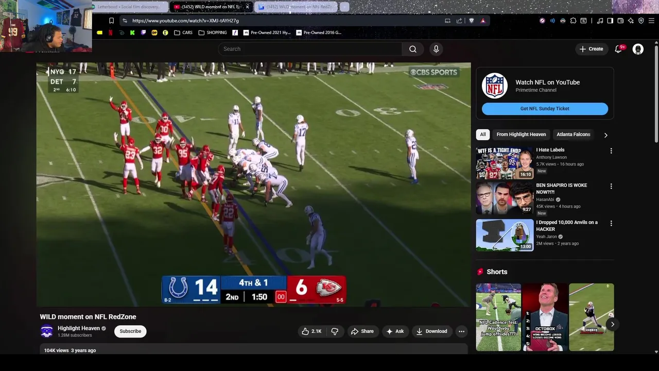659x371 pixels.
Task: Click the picture-in-picture icon in address bar
Action: coord(447,21)
